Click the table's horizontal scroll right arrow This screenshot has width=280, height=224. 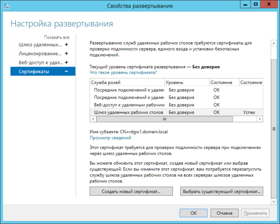[260, 120]
